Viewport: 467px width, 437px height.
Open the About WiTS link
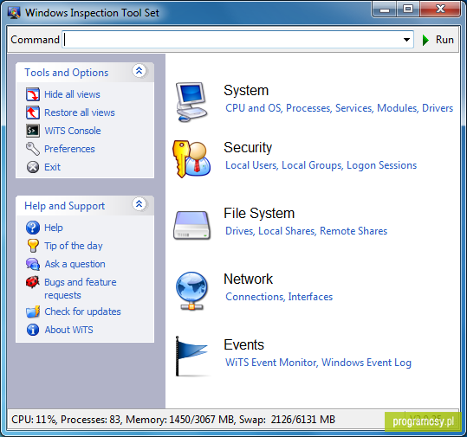[68, 330]
